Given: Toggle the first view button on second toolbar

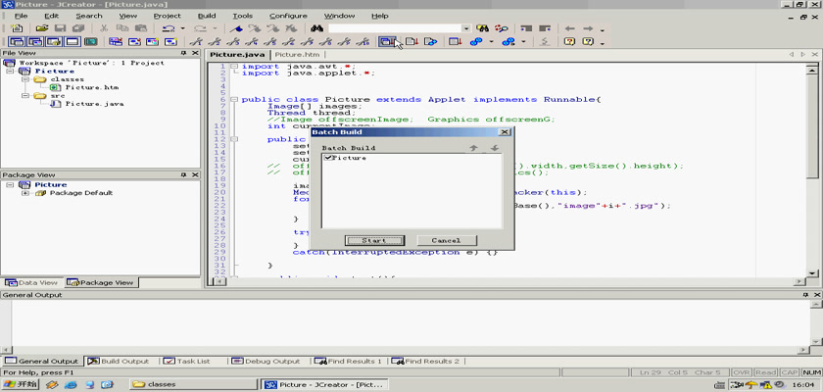Looking at the screenshot, I should [17, 41].
